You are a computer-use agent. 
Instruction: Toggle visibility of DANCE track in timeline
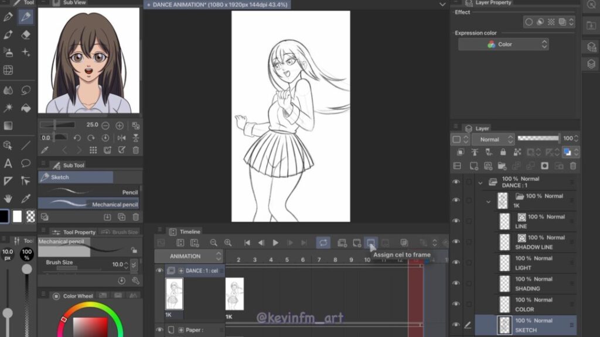pyautogui.click(x=159, y=270)
